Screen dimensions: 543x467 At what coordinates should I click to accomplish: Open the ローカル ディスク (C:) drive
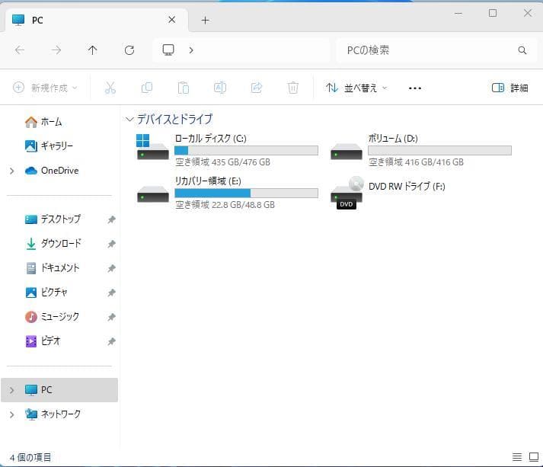tap(210, 139)
